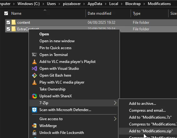Navigate to Local in breadcrumb
The height and width of the screenshot is (138, 177).
pyautogui.click(x=114, y=4)
